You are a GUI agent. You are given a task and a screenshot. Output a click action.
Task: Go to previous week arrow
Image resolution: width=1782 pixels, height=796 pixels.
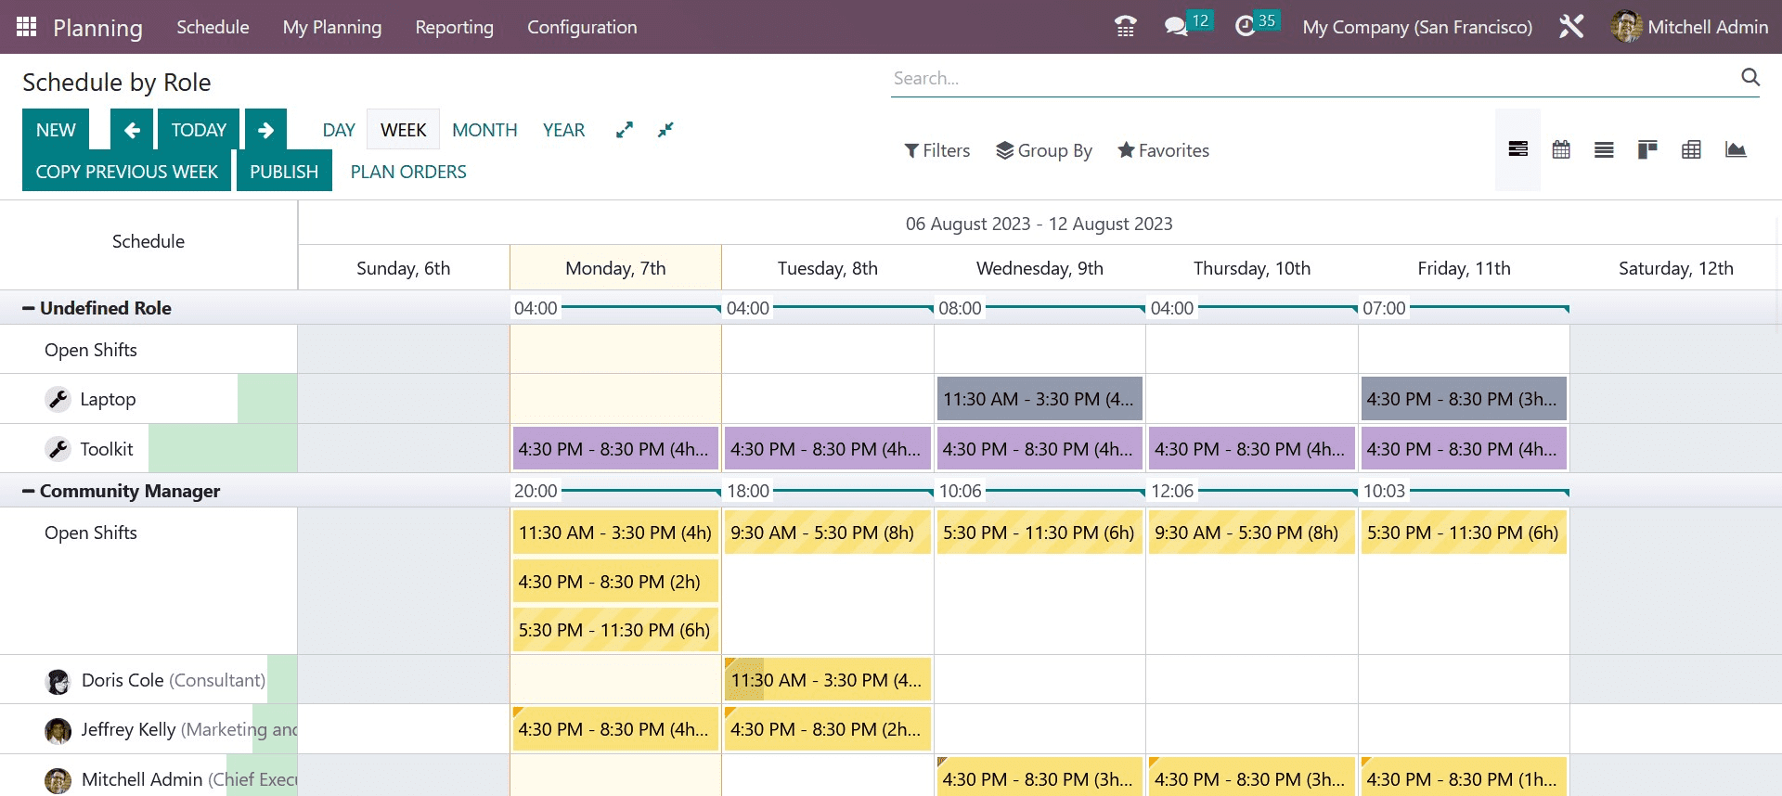(132, 130)
